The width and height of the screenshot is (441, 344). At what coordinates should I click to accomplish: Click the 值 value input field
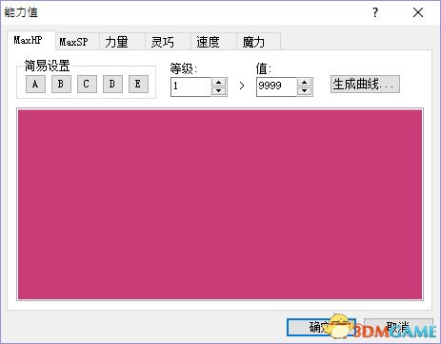277,86
